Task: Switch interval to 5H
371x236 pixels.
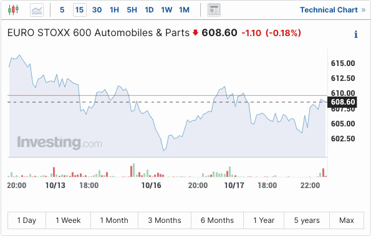Action: [x=132, y=10]
